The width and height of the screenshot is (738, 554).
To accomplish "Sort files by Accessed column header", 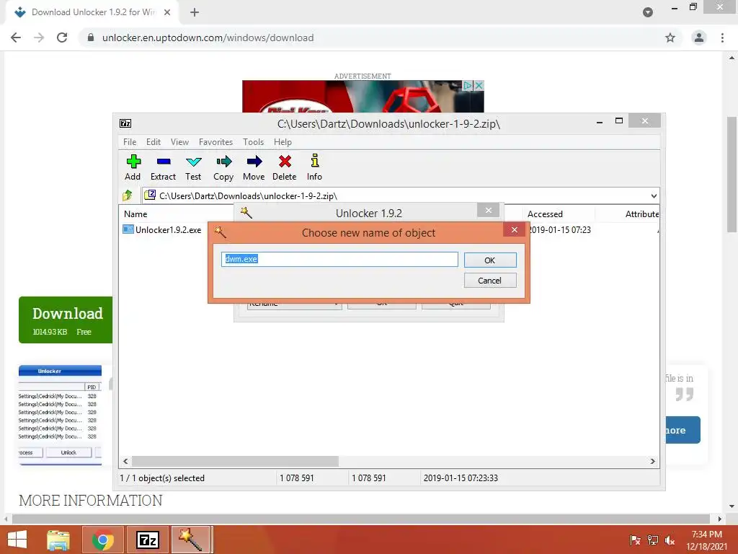I will tap(545, 214).
